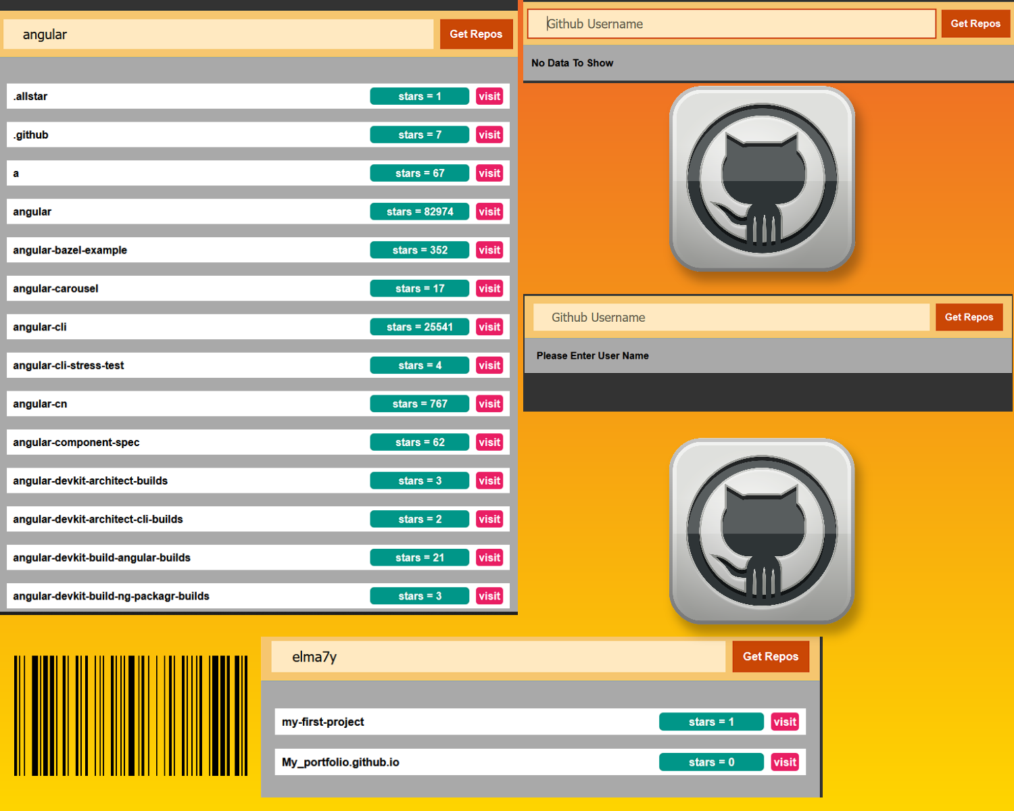This screenshot has height=811, width=1014.
Task: Focus the empty Github Username field outlined in red
Action: 731,24
